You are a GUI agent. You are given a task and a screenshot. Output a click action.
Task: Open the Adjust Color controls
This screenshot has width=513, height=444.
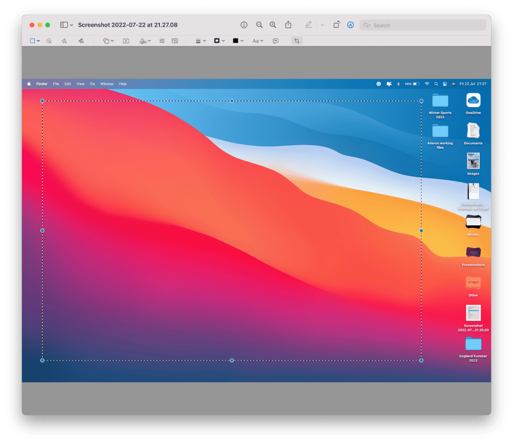click(x=162, y=41)
